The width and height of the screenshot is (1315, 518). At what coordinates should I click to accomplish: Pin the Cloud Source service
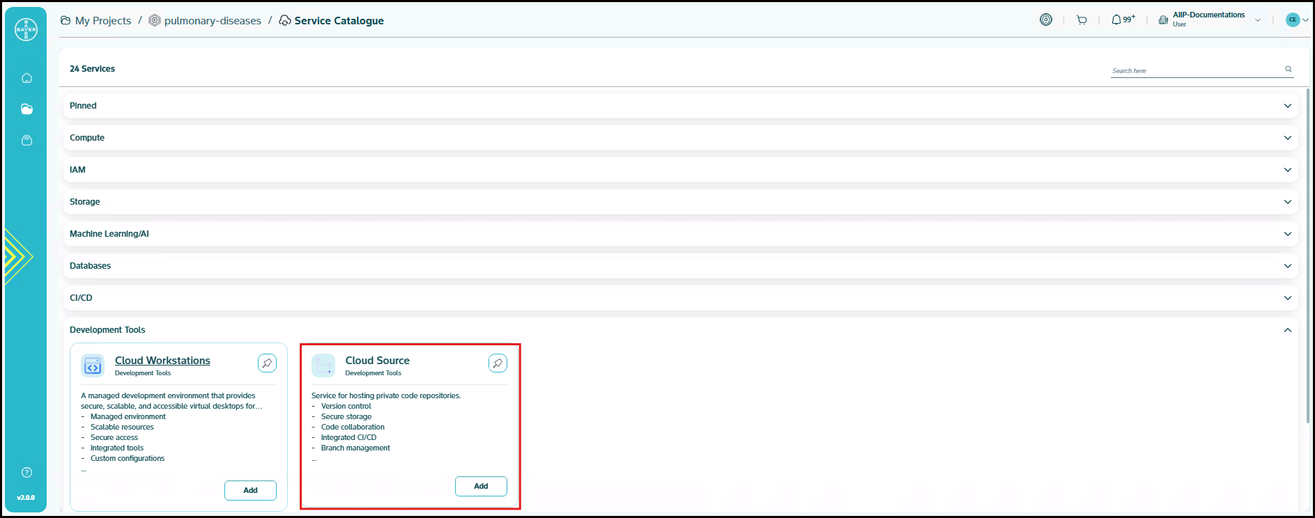tap(498, 363)
